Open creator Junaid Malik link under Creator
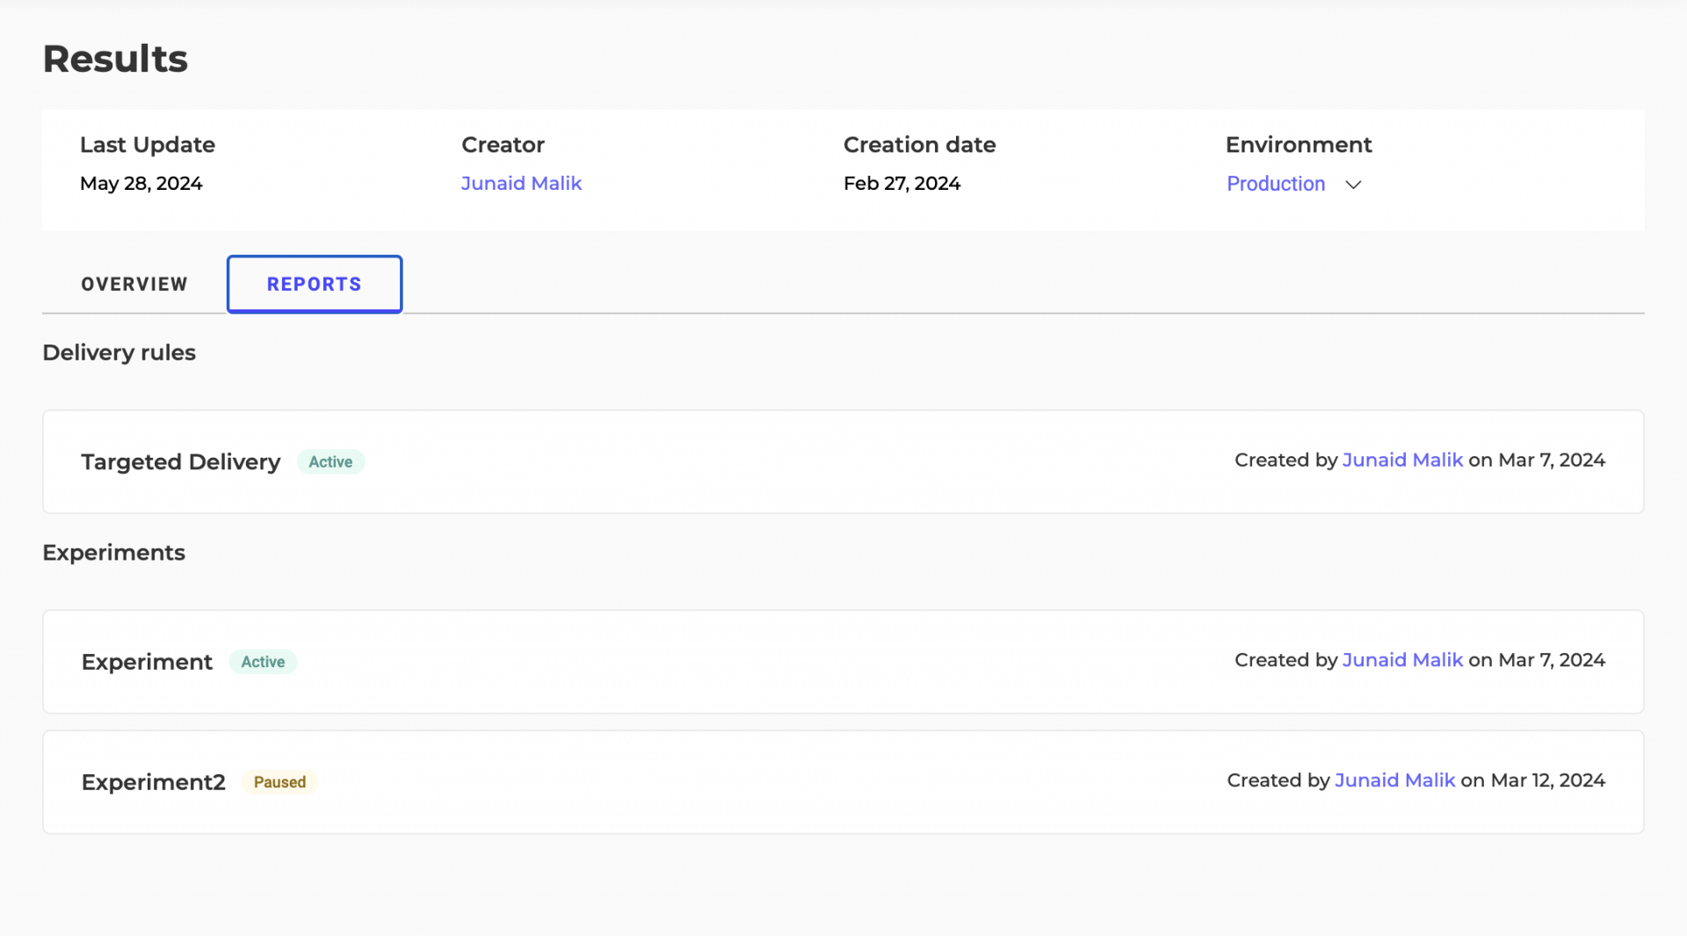The image size is (1687, 936). coord(521,183)
